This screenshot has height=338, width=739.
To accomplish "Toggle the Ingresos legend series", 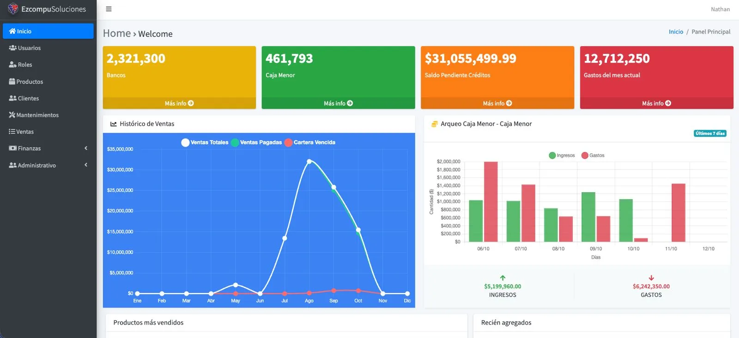I will (562, 155).
